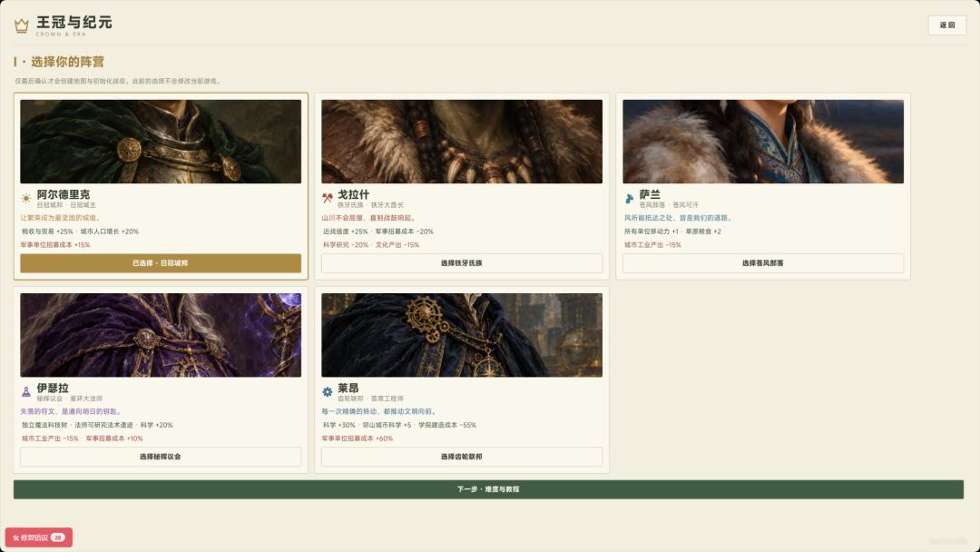980x552 pixels.
Task: Click the heading 选择你的阵营
Action: coord(67,62)
